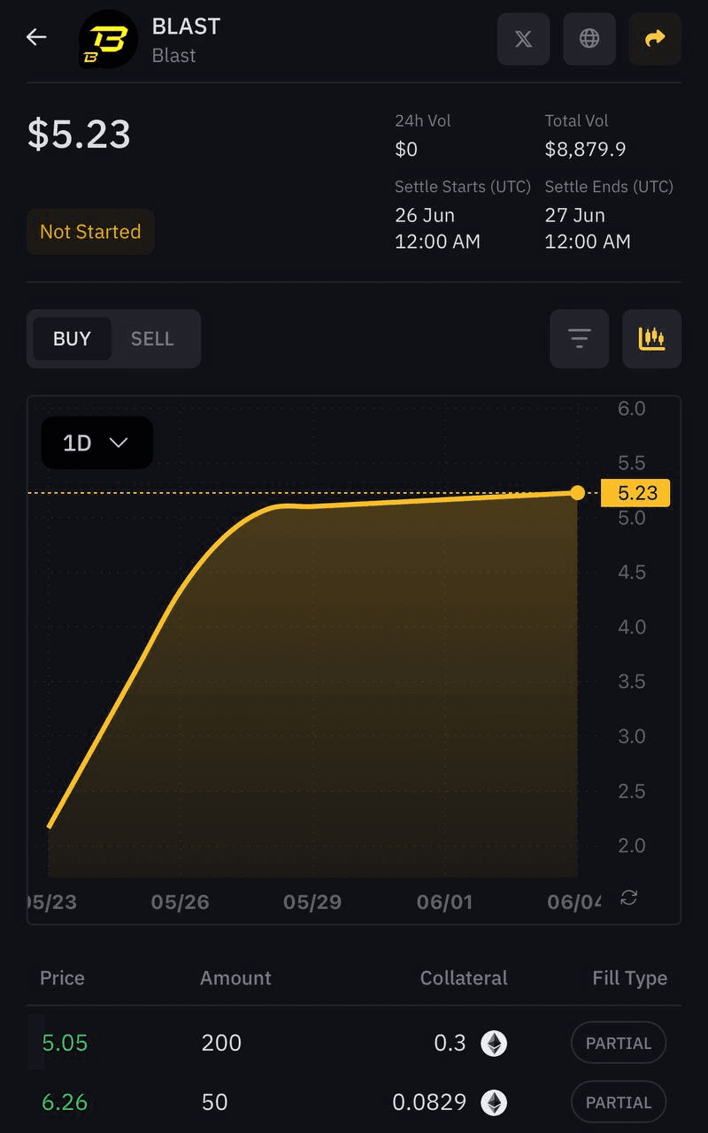This screenshot has height=1133, width=708.
Task: Switch to the SELL tab
Action: tap(152, 339)
